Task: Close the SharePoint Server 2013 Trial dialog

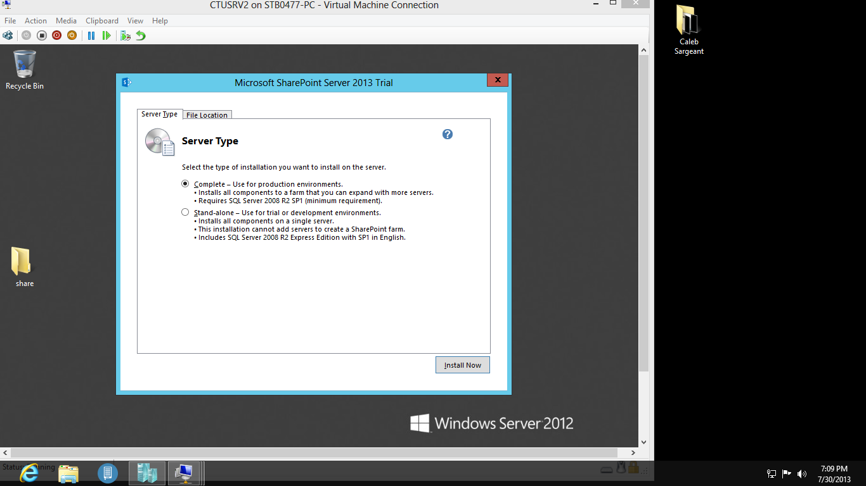Action: pos(498,80)
